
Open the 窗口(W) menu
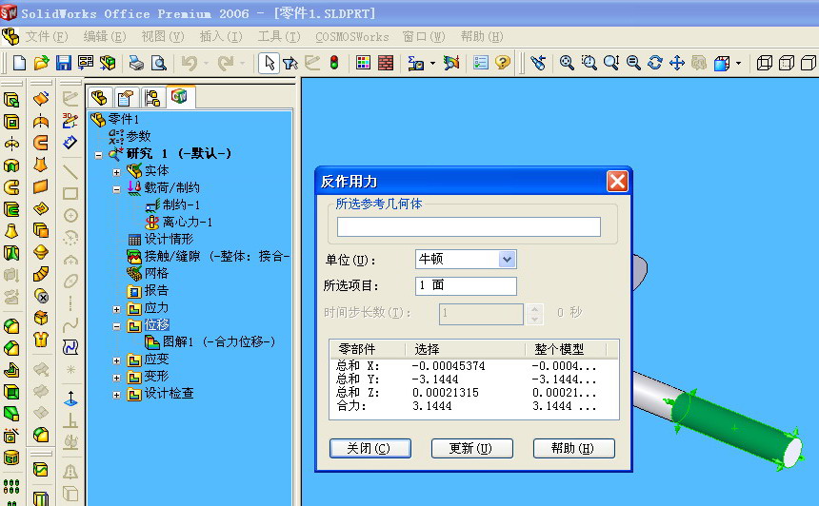[x=424, y=36]
